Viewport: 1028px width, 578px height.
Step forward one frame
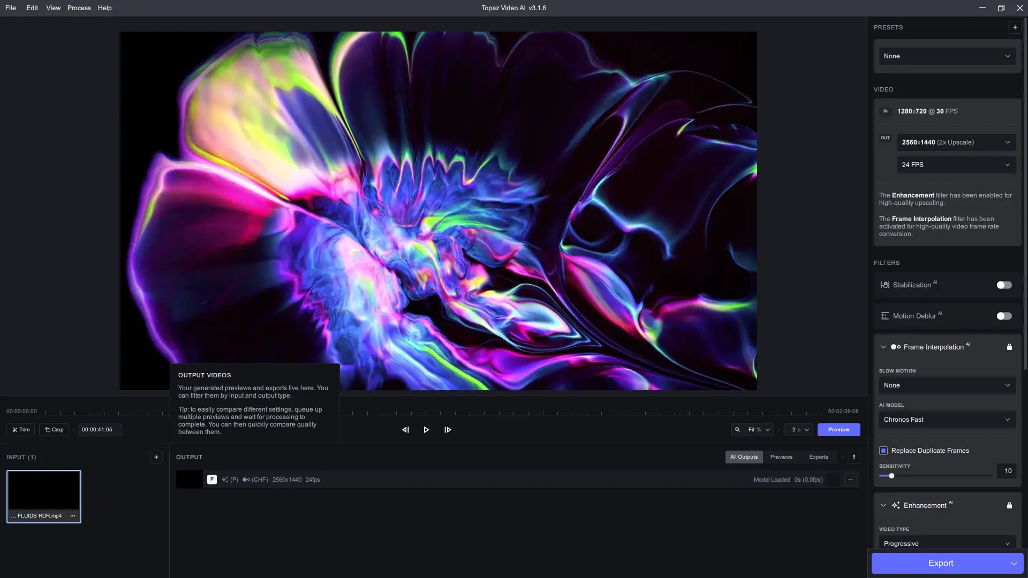[448, 430]
